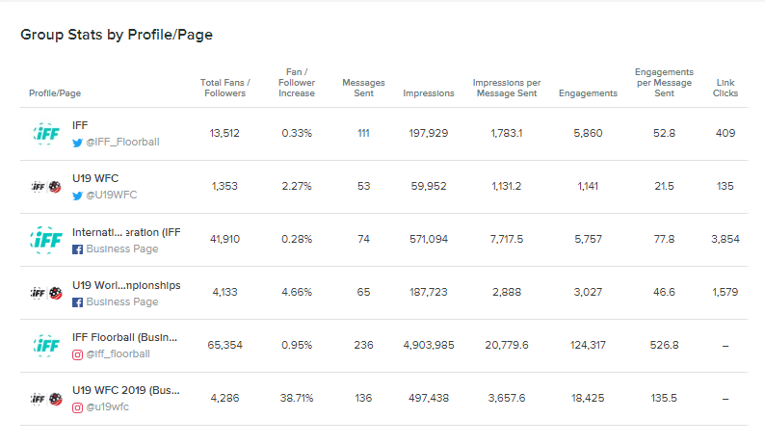
Task: Sort by the Link Clicks column header
Action: click(725, 88)
